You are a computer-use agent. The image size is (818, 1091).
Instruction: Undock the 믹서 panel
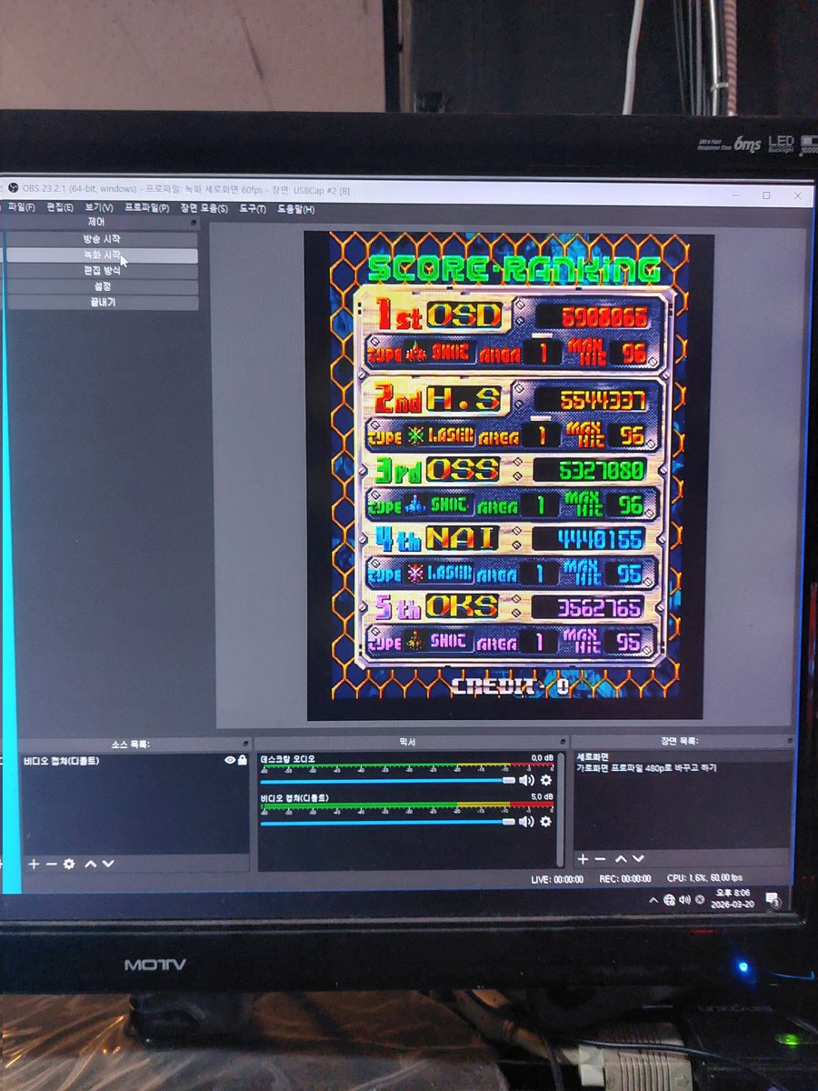[x=564, y=742]
